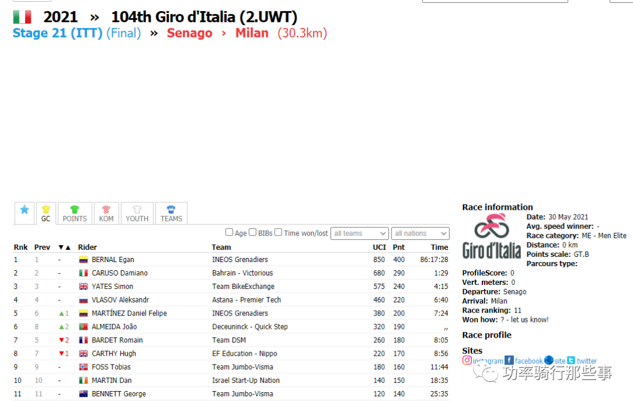Click the Portuguese flag next to ALMEIDA João
Screen dimensions: 633x401
coord(83,327)
